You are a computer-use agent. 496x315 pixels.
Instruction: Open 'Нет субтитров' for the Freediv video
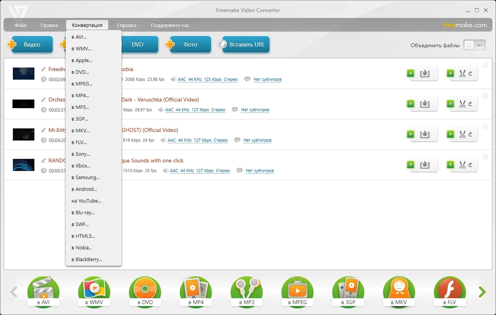click(267, 79)
